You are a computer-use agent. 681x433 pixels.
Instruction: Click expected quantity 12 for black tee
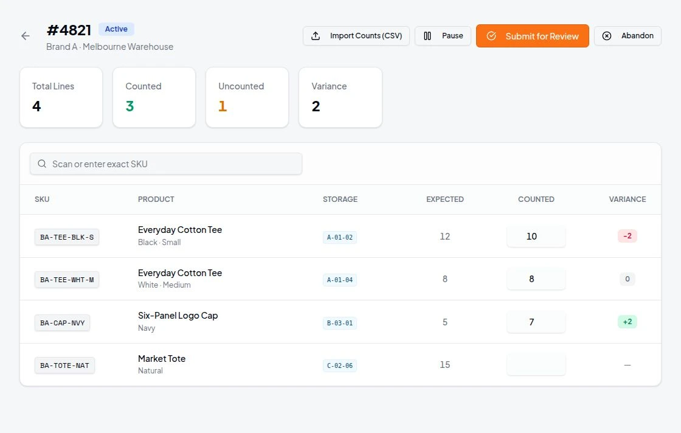point(444,236)
